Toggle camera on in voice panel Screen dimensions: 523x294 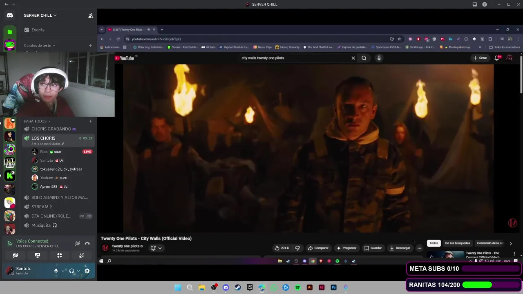[x=16, y=255]
